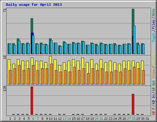Click the orange sites bar for day 15

click(75, 76)
